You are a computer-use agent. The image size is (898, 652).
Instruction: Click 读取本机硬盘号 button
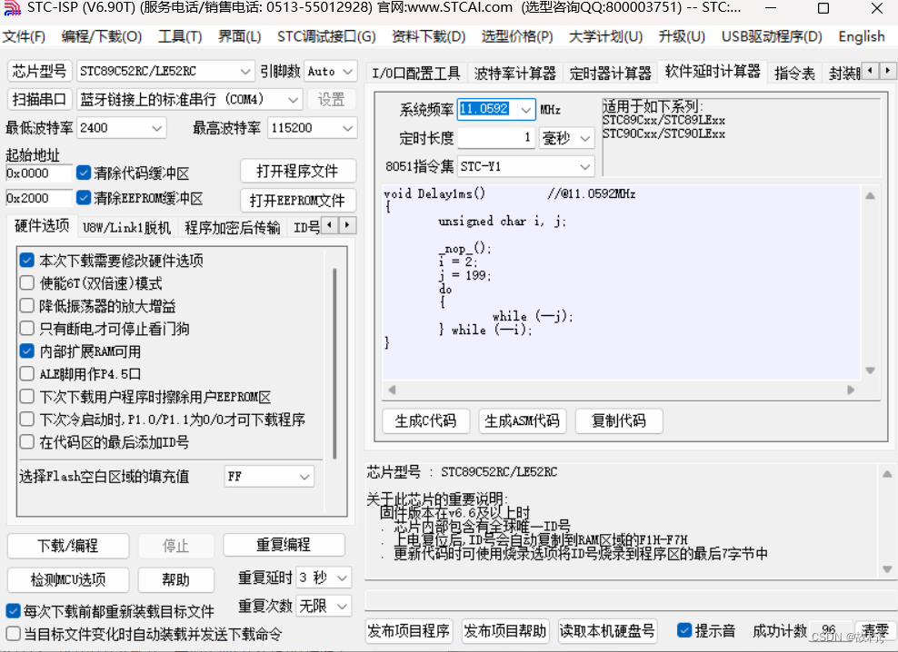pos(607,631)
